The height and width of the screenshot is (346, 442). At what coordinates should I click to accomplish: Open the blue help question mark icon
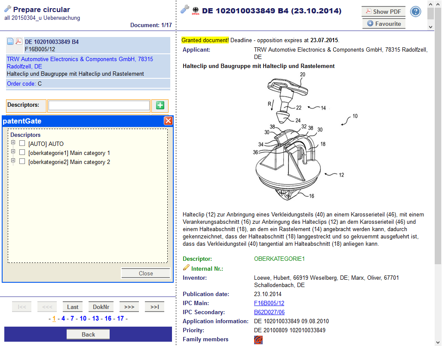[x=415, y=12]
